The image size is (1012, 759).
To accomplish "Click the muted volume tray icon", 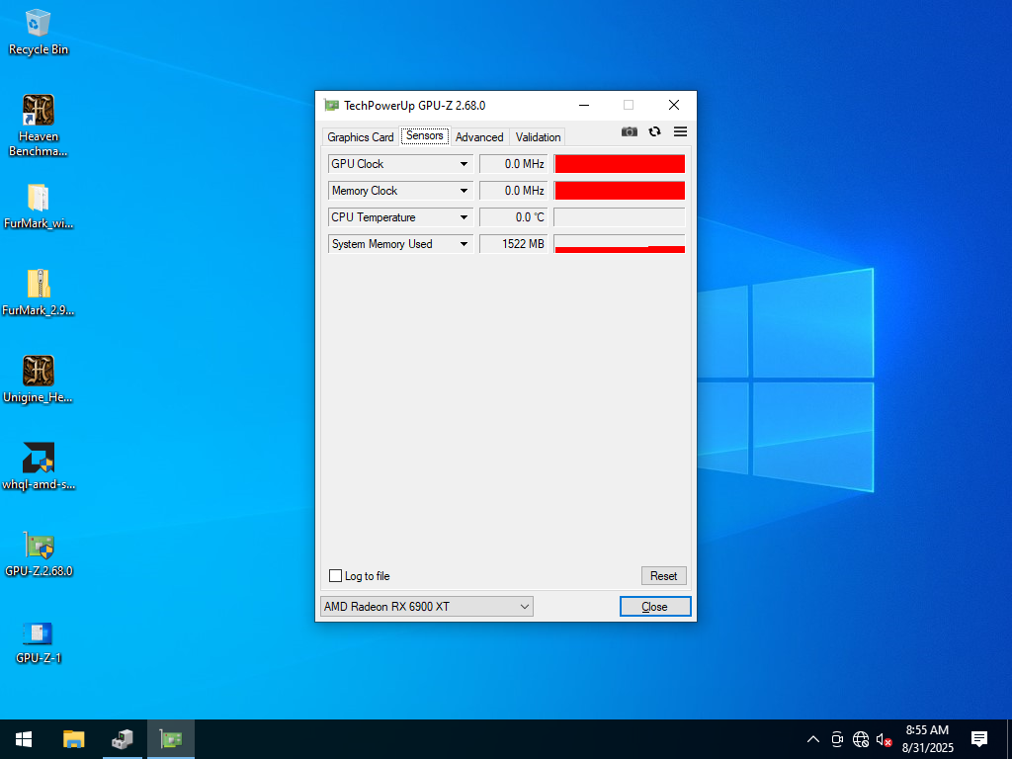I will tap(884, 739).
